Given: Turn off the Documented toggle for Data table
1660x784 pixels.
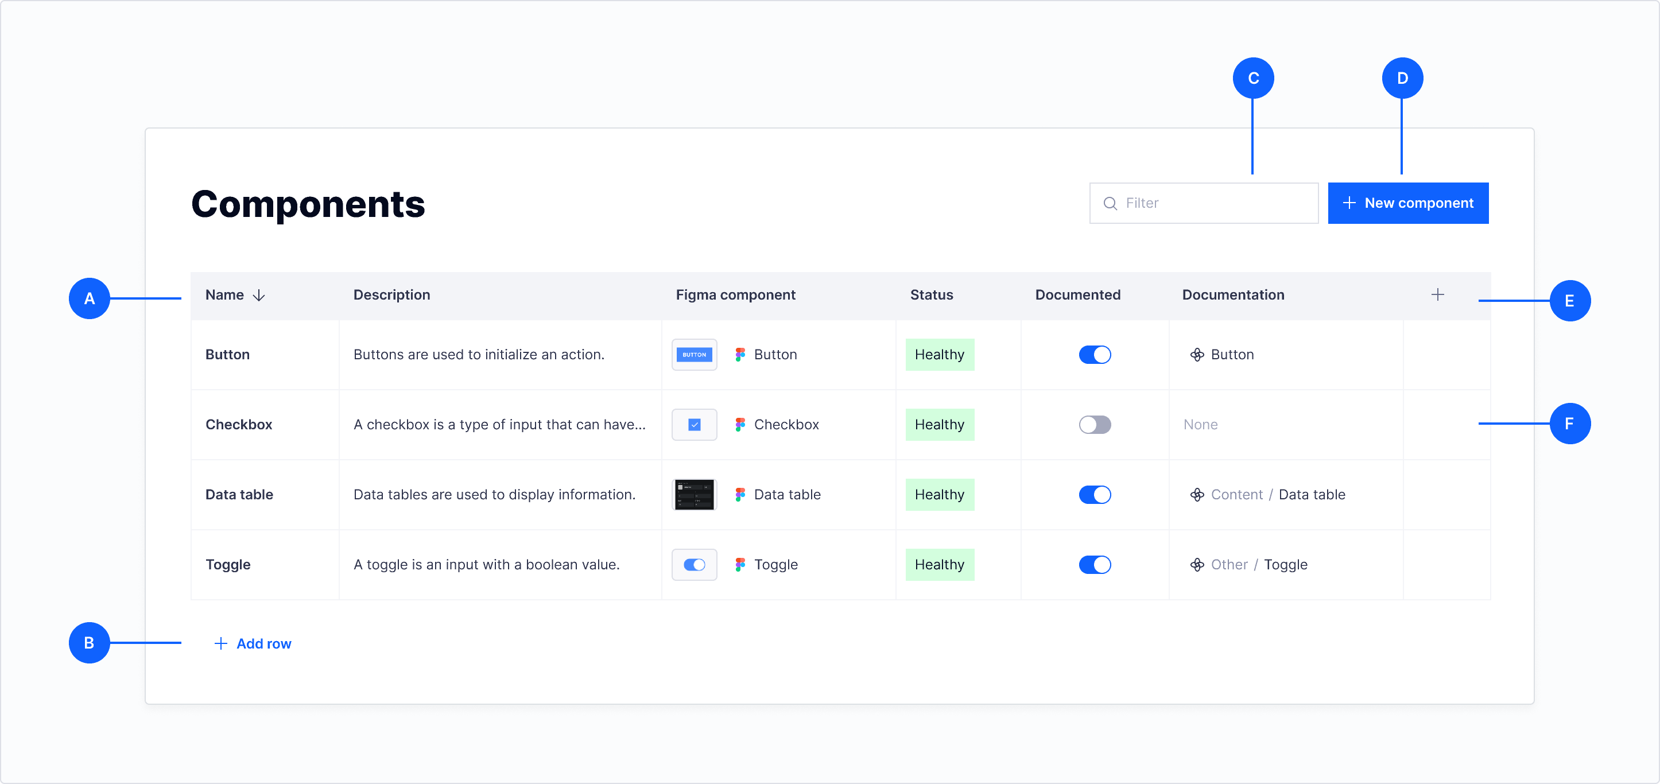Looking at the screenshot, I should [x=1094, y=495].
